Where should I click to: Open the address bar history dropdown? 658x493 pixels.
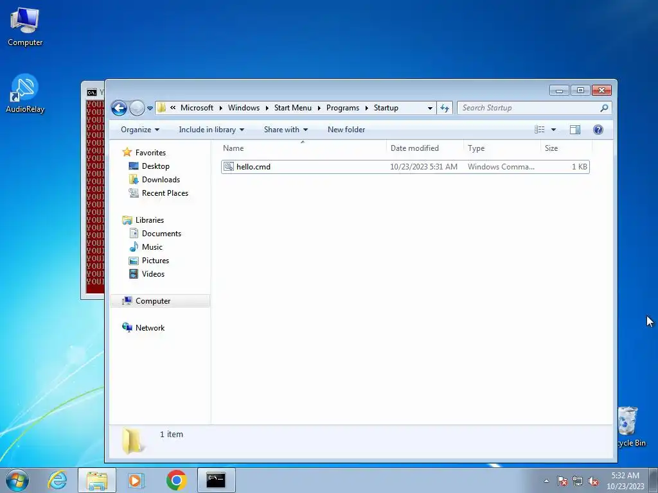point(430,108)
